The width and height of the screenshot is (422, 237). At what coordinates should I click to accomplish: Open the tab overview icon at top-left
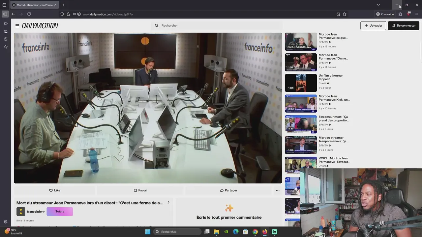click(4, 5)
